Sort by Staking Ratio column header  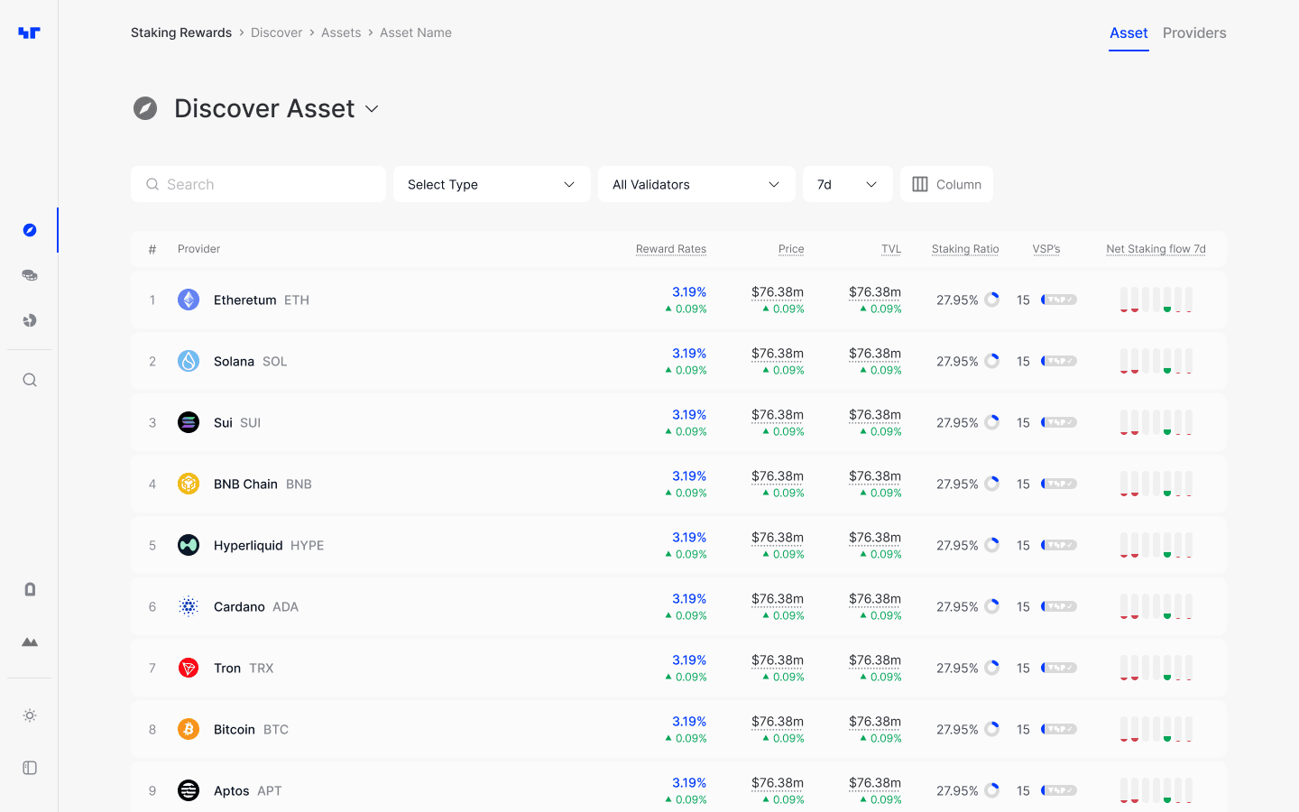pos(965,249)
